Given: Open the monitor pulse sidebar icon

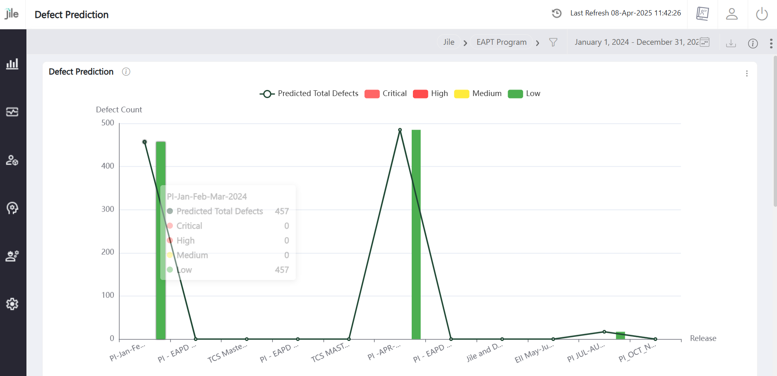Looking at the screenshot, I should click(12, 112).
